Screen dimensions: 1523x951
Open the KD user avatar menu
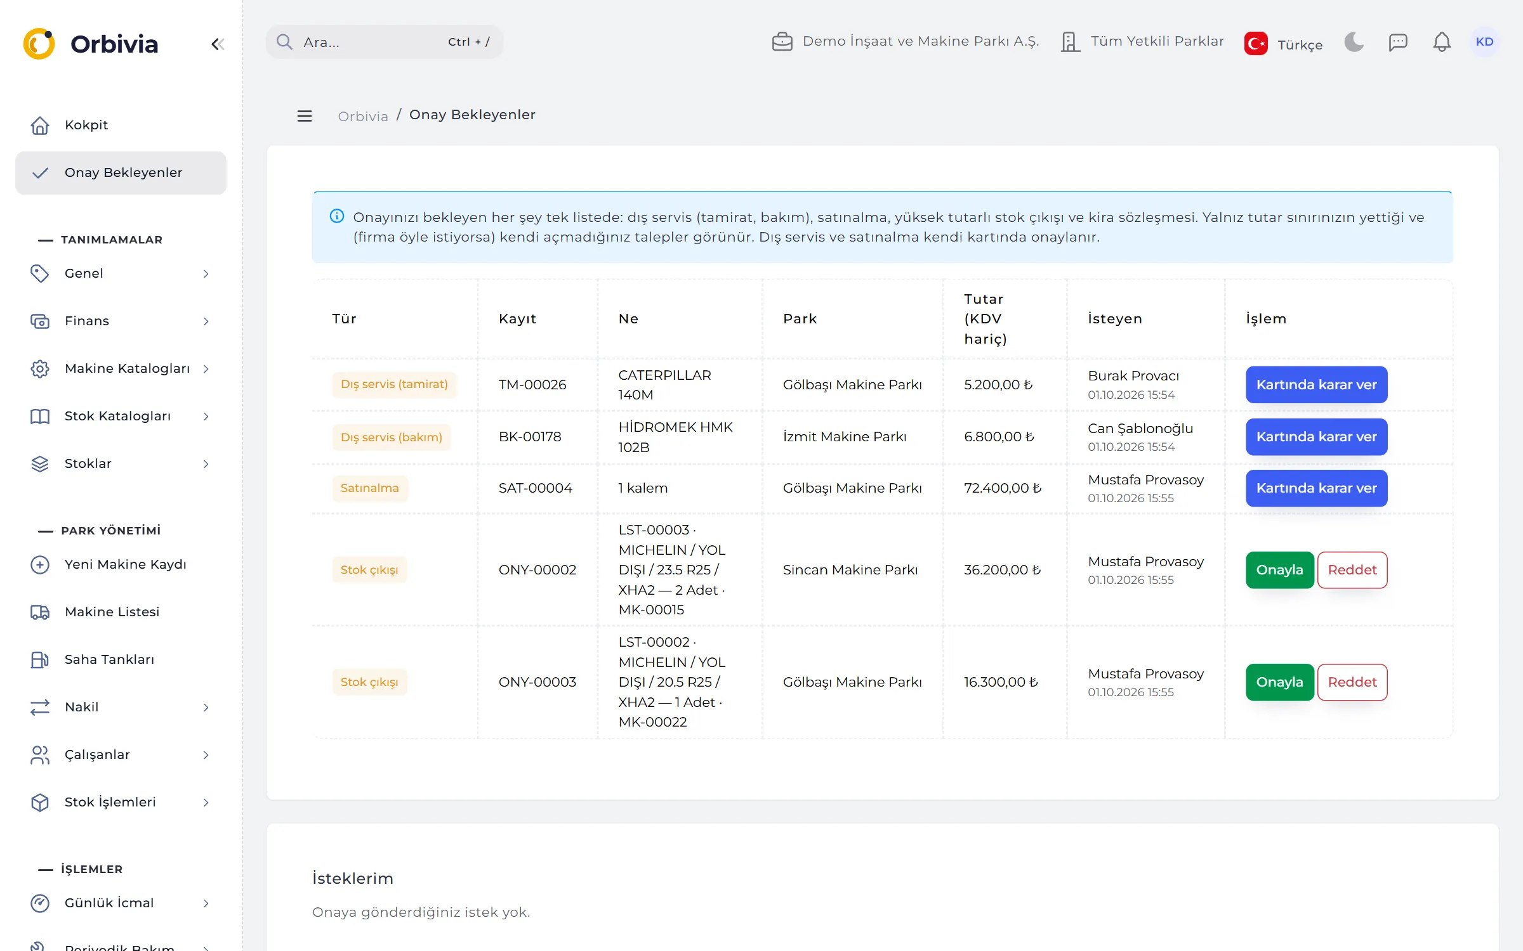pyautogui.click(x=1484, y=42)
